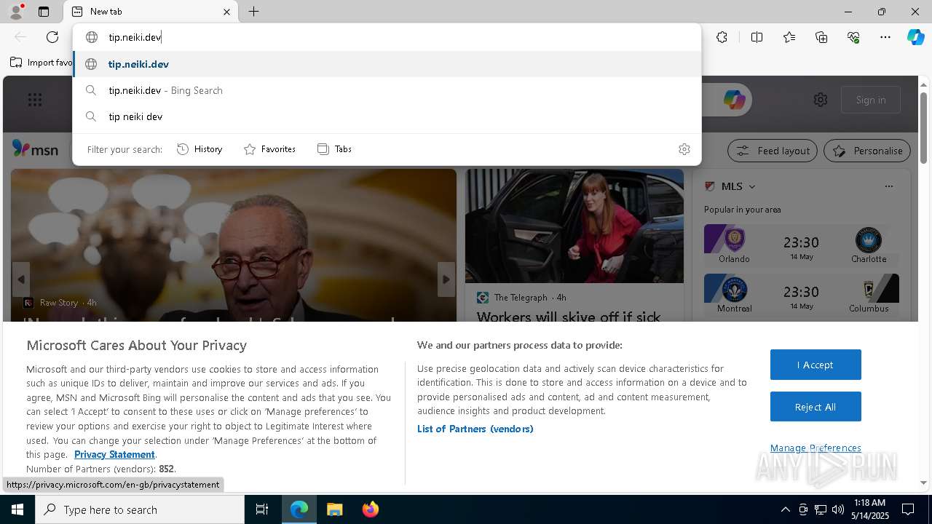
Task: Open Import favorites bookmark item
Action: 42,63
